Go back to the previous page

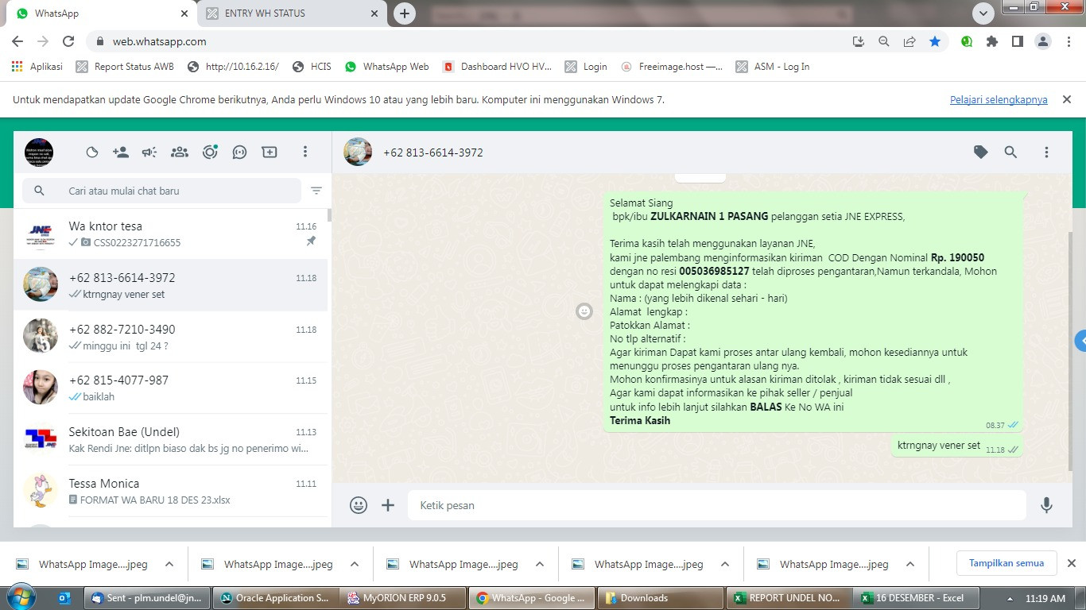[17, 41]
